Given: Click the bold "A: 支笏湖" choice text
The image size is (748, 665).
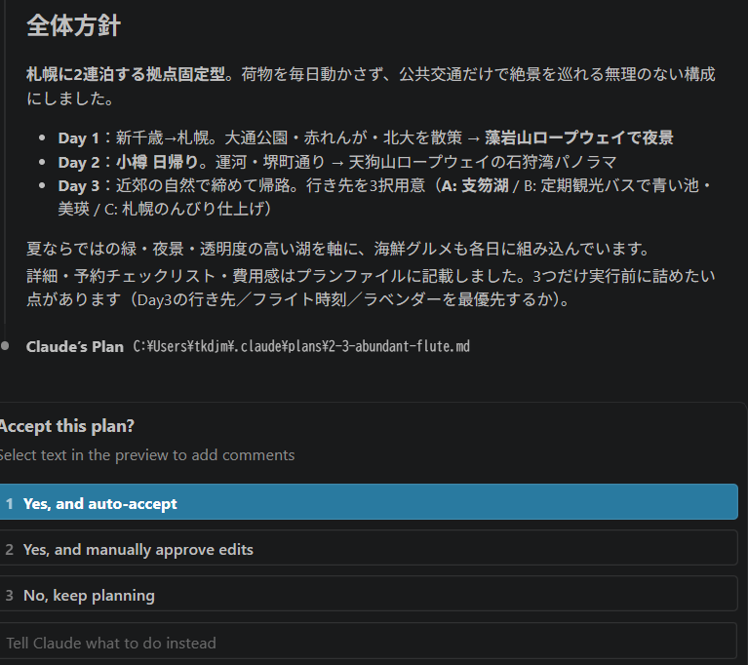Looking at the screenshot, I should click(475, 185).
